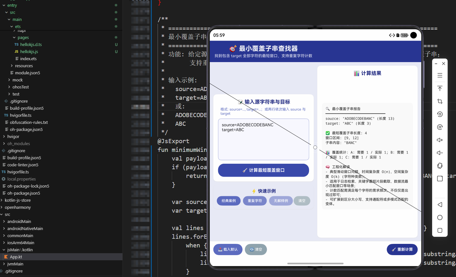Open oh-package-lock.json5 file
The width and height of the screenshot is (456, 277).
click(28, 186)
